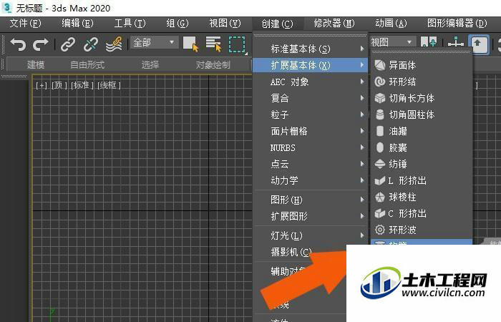The height and width of the screenshot is (322, 501).
Task: Click the [线框] viewport display label
Action: coord(110,85)
